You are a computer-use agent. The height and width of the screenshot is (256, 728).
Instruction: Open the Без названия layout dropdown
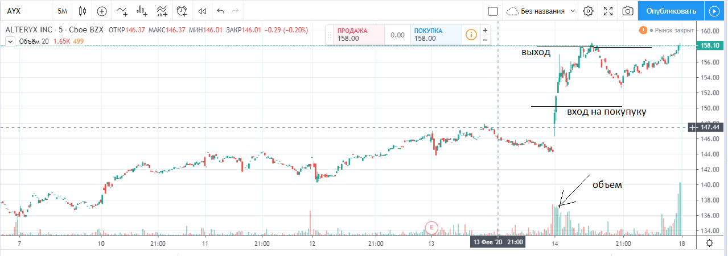pyautogui.click(x=573, y=11)
